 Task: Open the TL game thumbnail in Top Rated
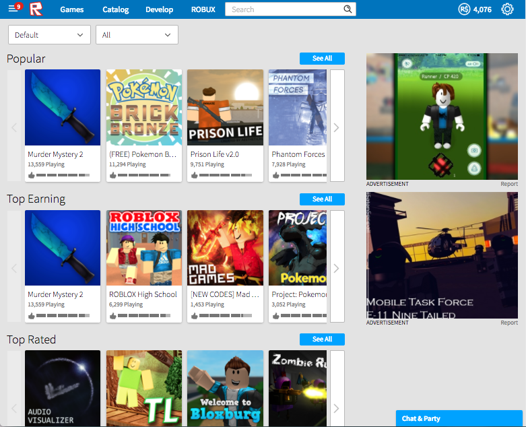tap(144, 389)
